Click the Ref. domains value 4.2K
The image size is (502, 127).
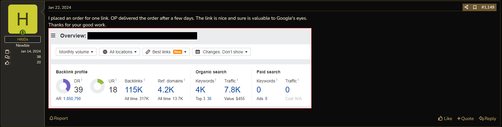[x=166, y=90]
